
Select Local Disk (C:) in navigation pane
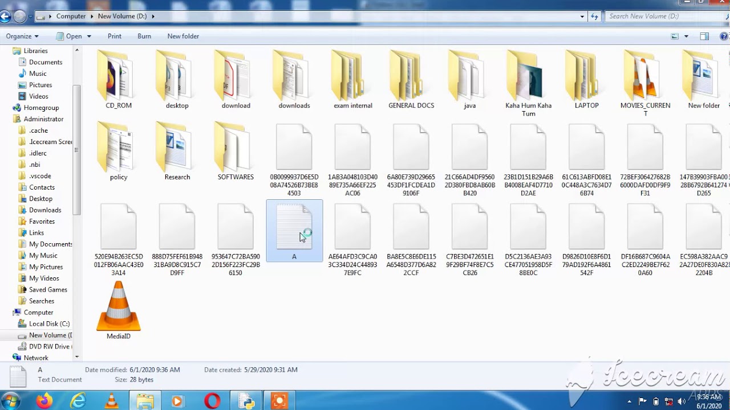[49, 323]
